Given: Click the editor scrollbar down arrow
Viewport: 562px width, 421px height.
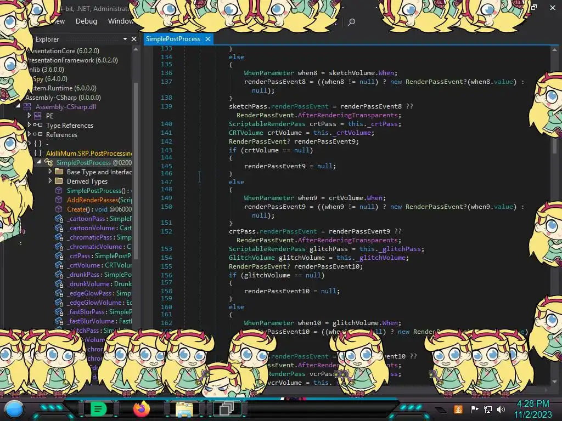Looking at the screenshot, I should (x=555, y=382).
